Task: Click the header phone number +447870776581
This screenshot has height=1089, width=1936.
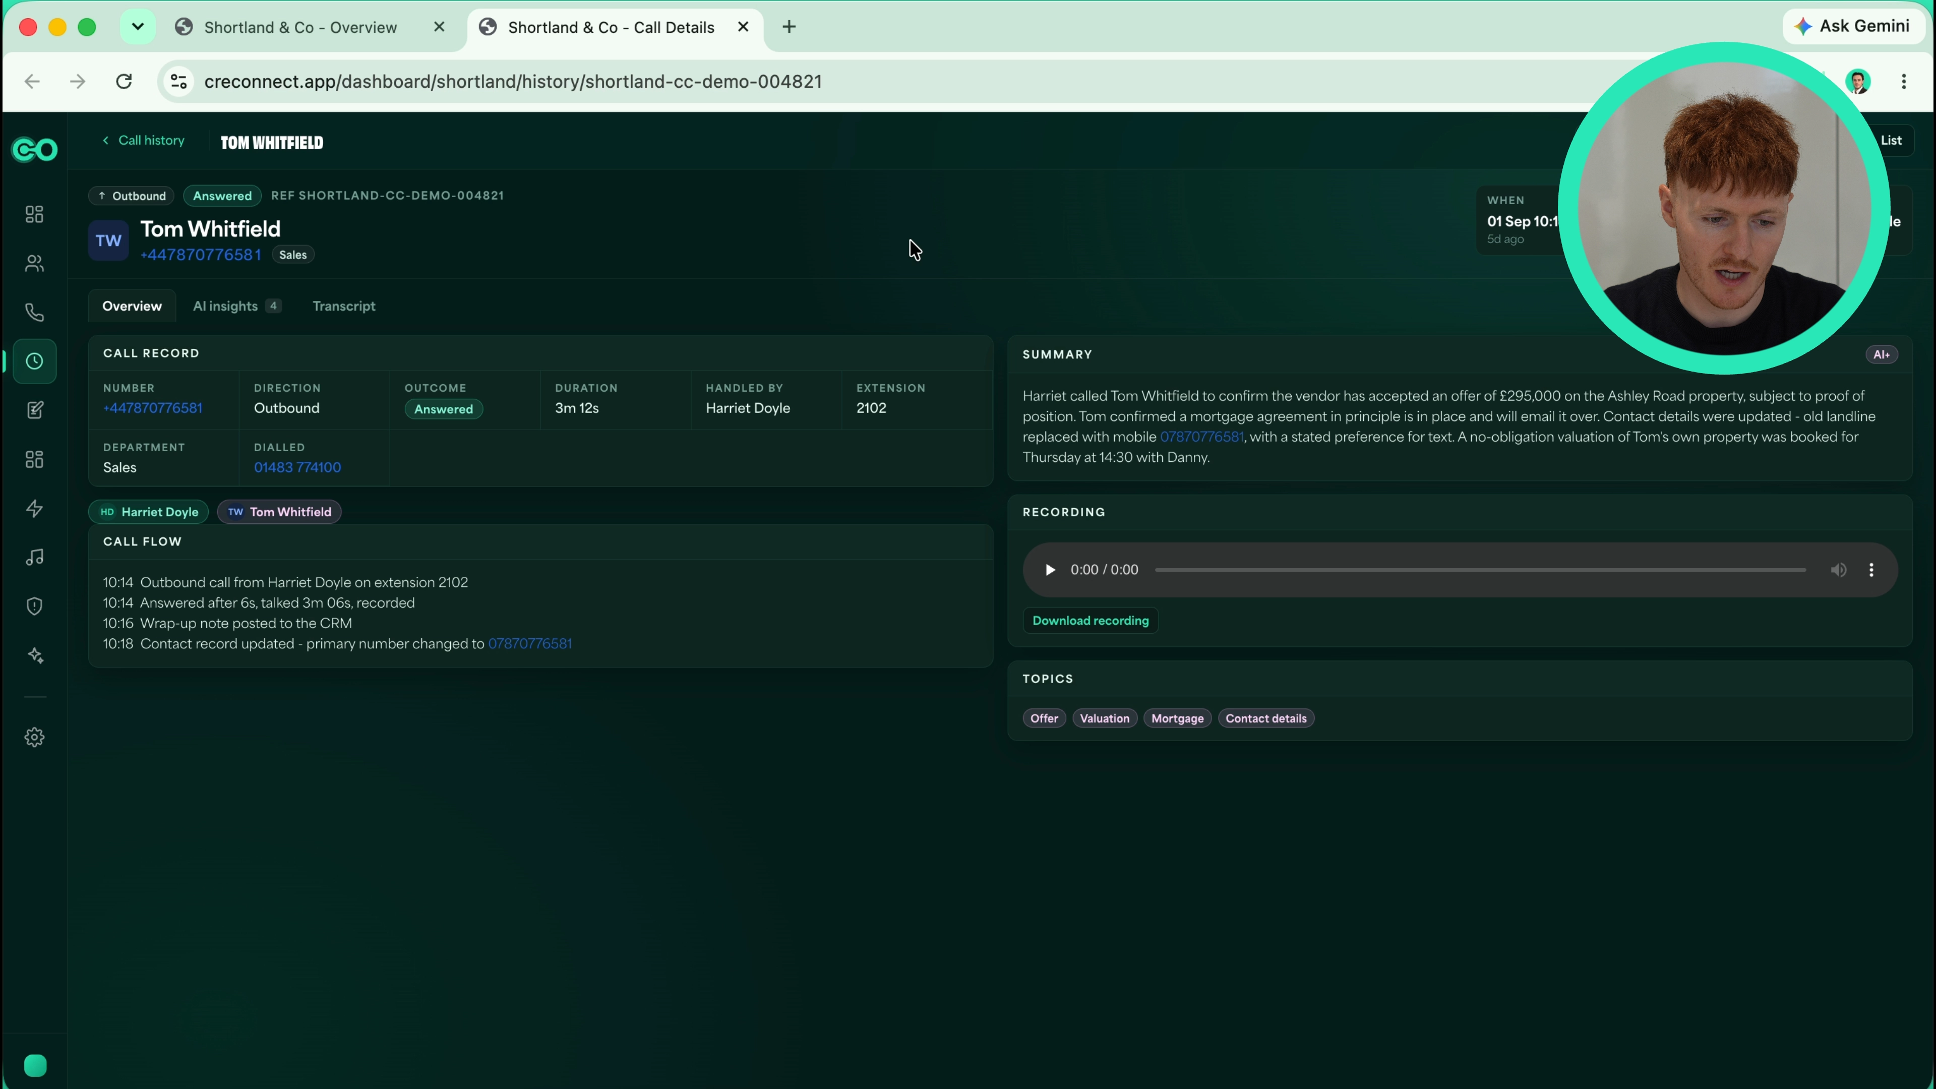Action: (x=201, y=255)
